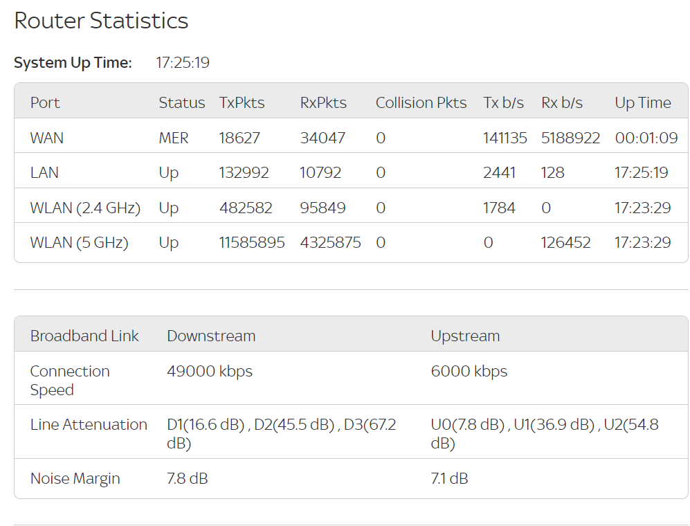
Task: Click the Tx b/s column header
Action: tap(503, 103)
